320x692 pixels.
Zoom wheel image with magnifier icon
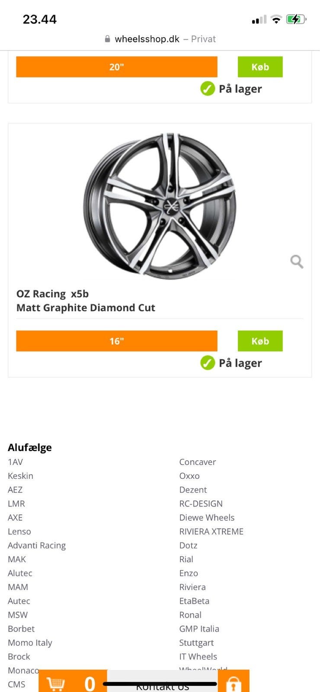point(297,261)
